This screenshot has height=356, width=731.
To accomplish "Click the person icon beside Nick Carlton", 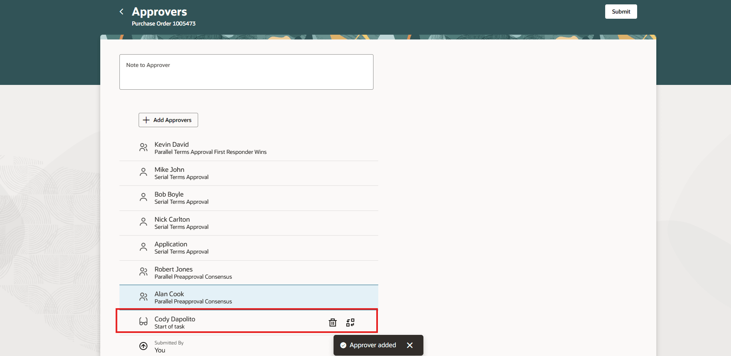I will [x=143, y=222].
